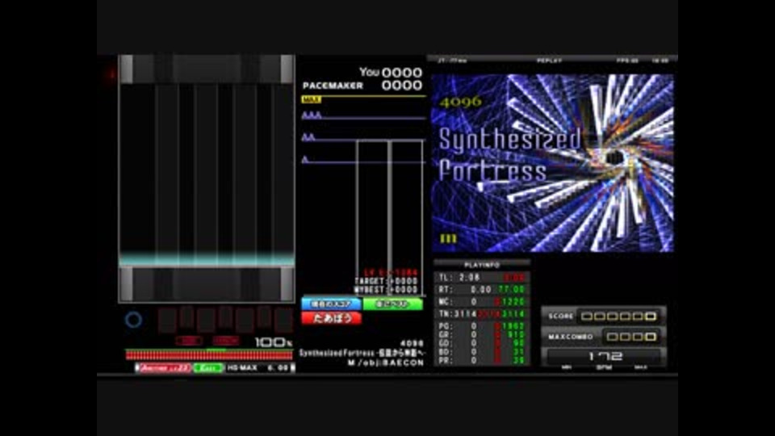The image size is (775, 436).
Task: Click the PG perfect great count row
Action: pos(482,326)
